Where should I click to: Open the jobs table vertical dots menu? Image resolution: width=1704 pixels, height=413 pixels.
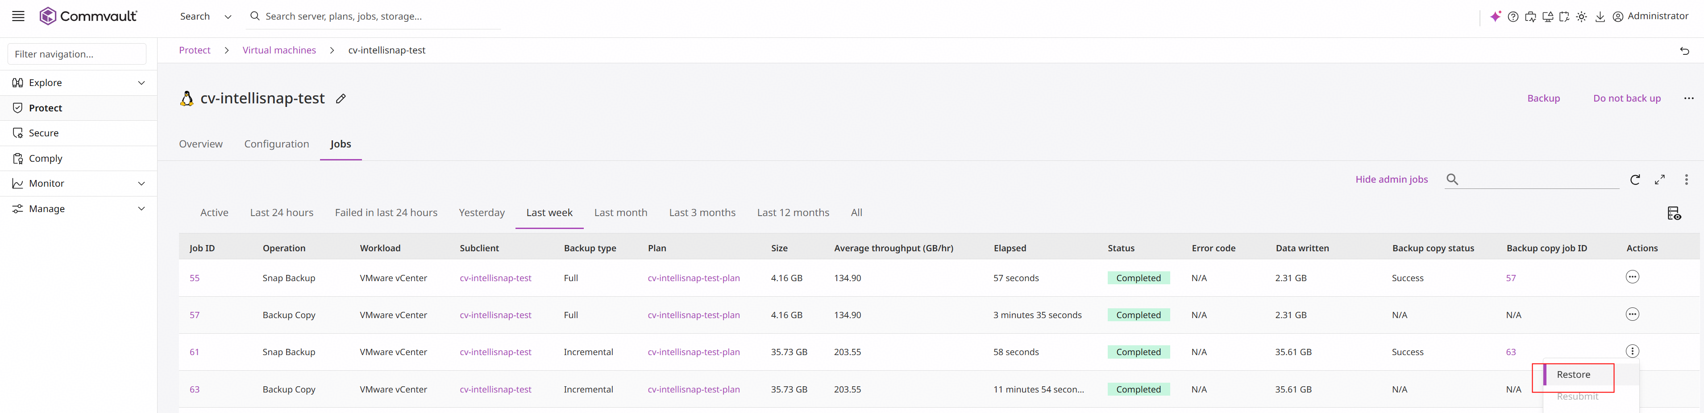click(x=1686, y=180)
